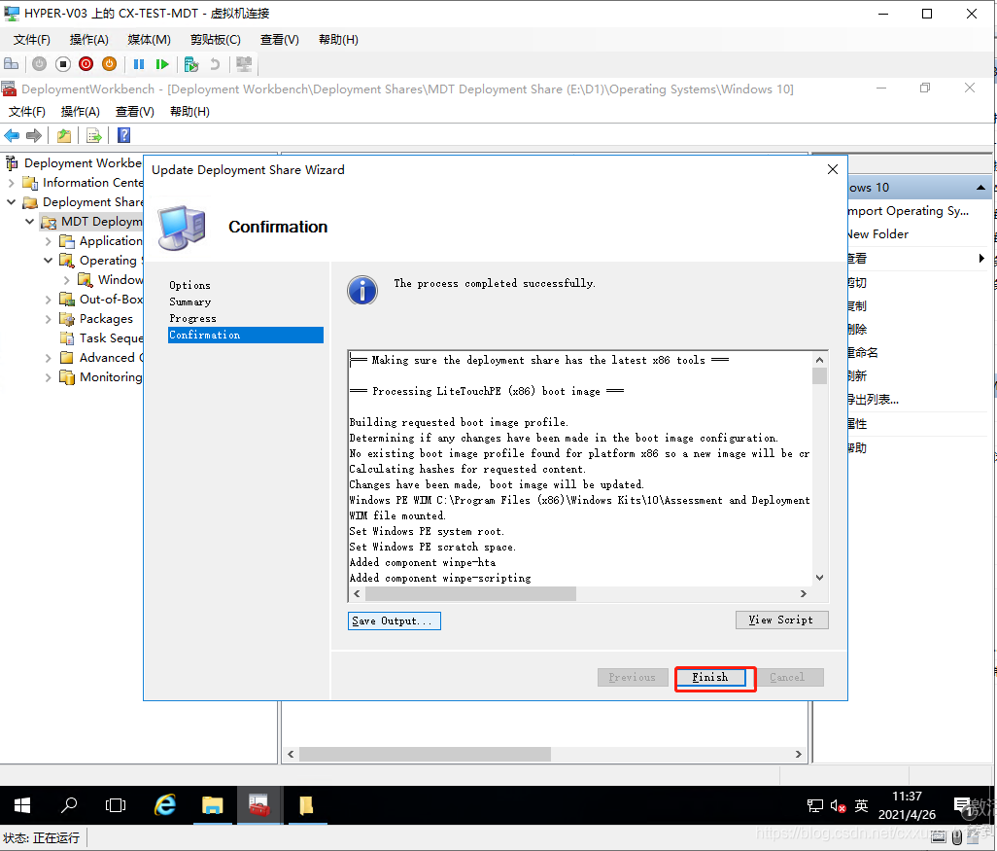
Task: Open the 媒体(M) menu
Action: 149,40
